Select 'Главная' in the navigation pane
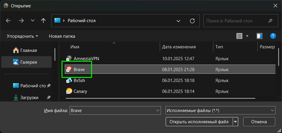 pos(26,50)
